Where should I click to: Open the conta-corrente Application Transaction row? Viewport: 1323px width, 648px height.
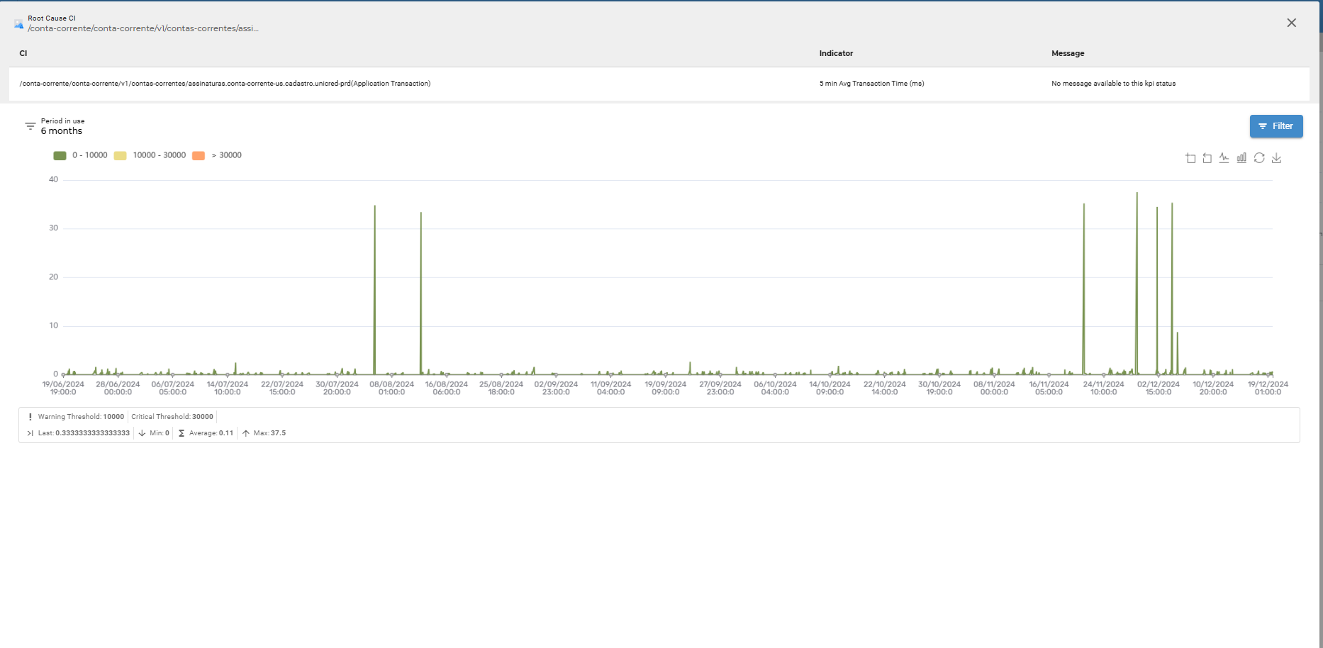pos(225,83)
